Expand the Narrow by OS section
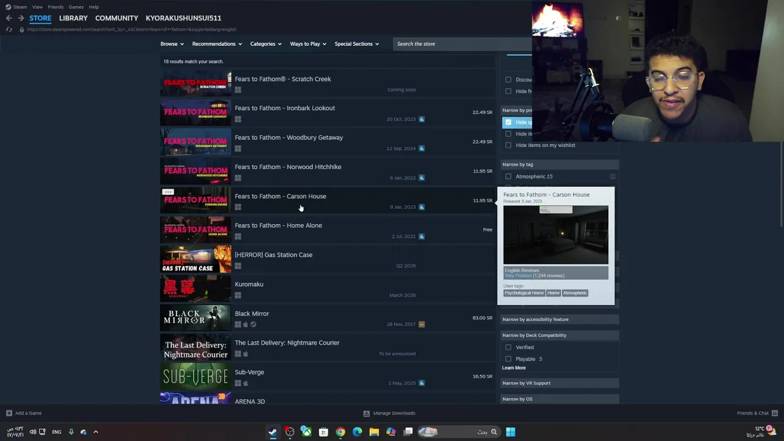The height and width of the screenshot is (441, 784). (560, 399)
